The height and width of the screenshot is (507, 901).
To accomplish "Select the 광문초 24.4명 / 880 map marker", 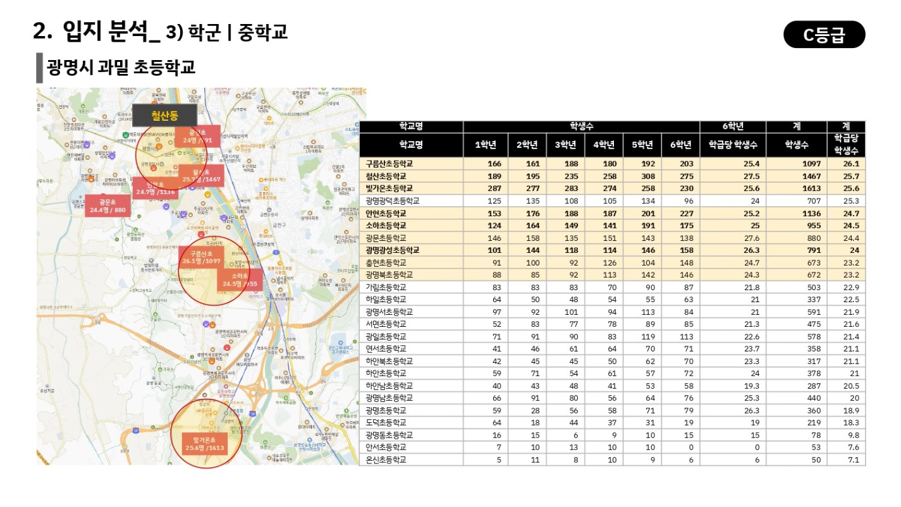I will click(107, 206).
